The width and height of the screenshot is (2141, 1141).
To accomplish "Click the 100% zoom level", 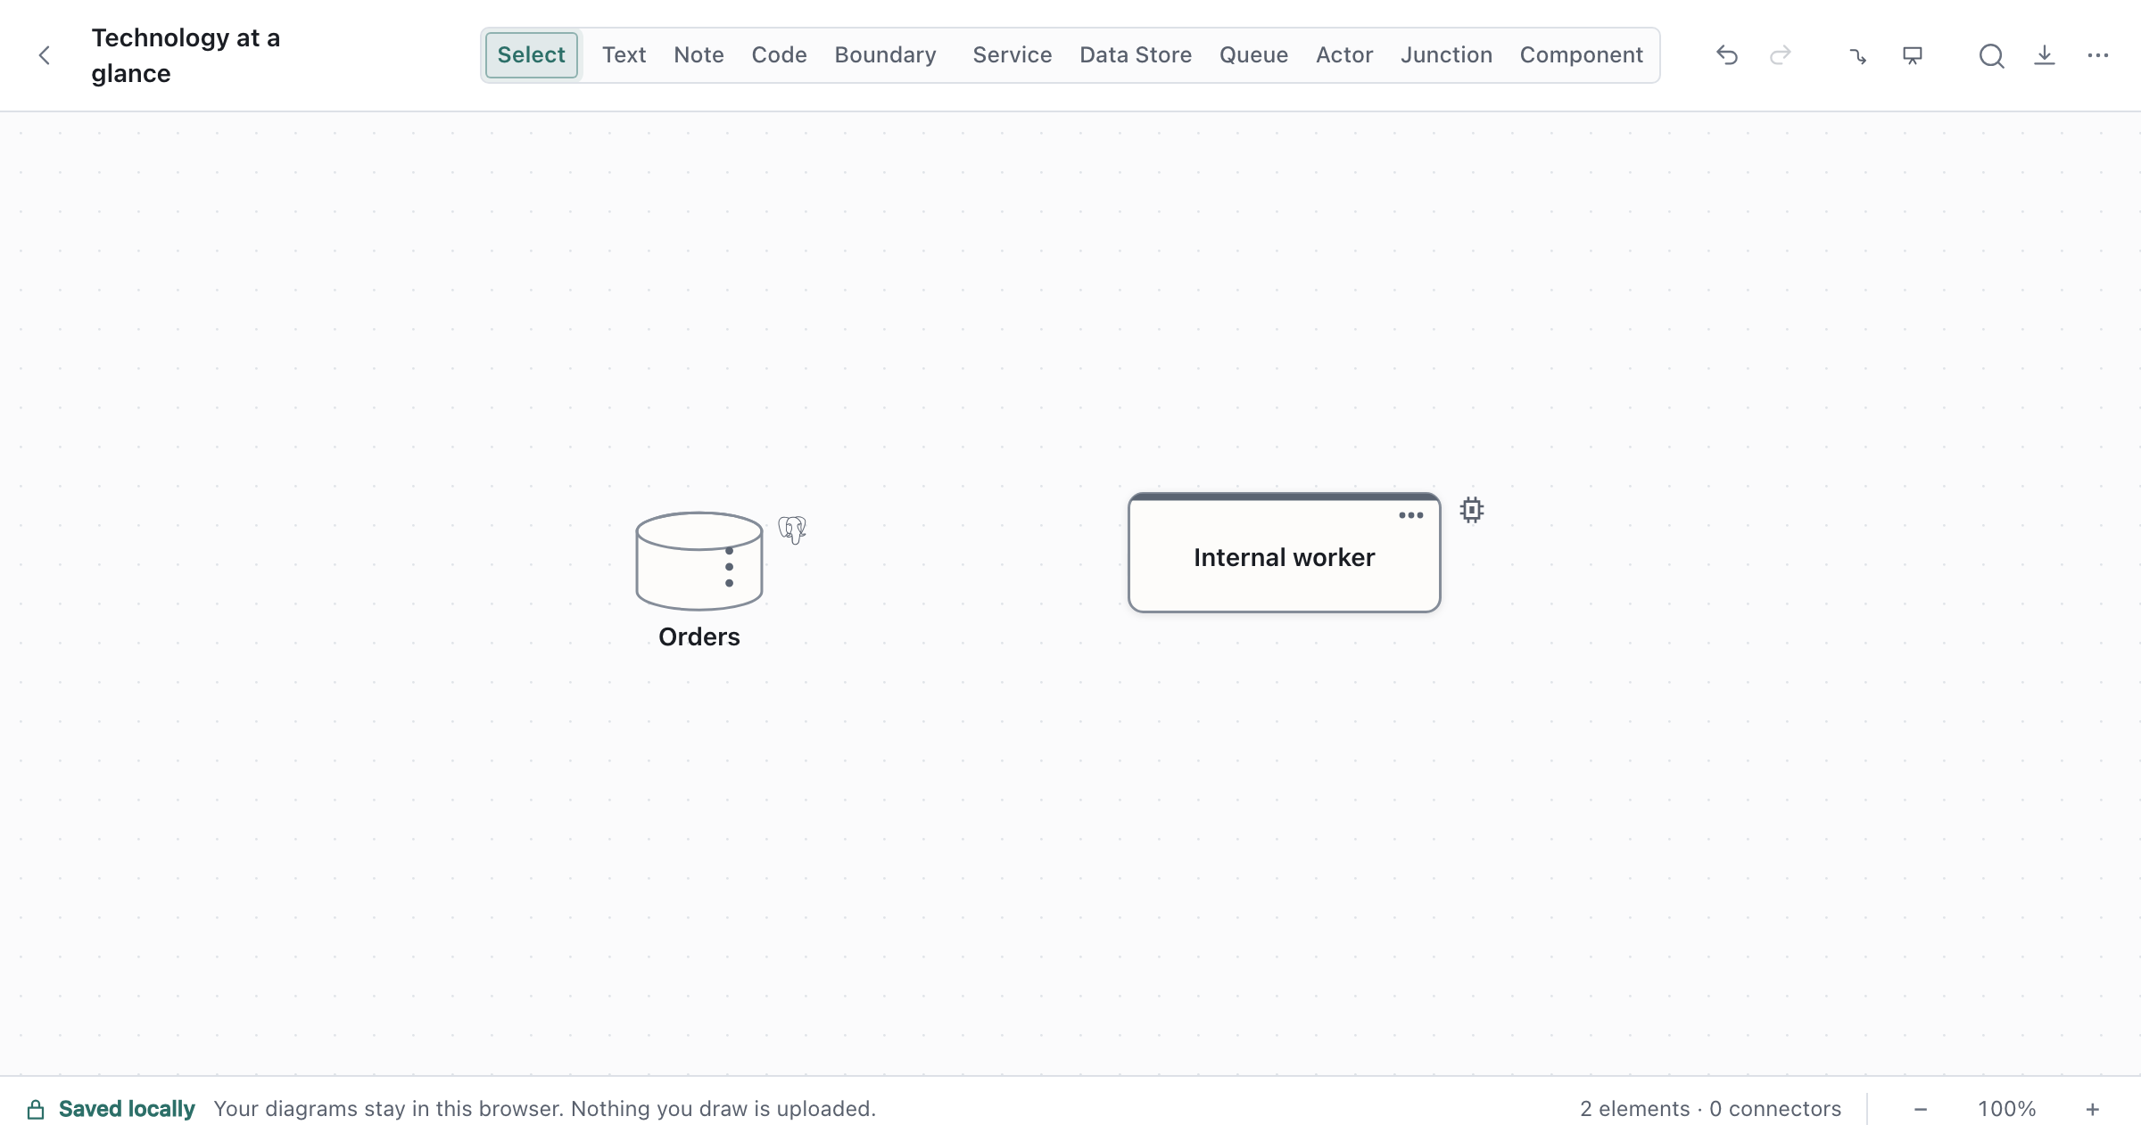I will click(x=2006, y=1109).
